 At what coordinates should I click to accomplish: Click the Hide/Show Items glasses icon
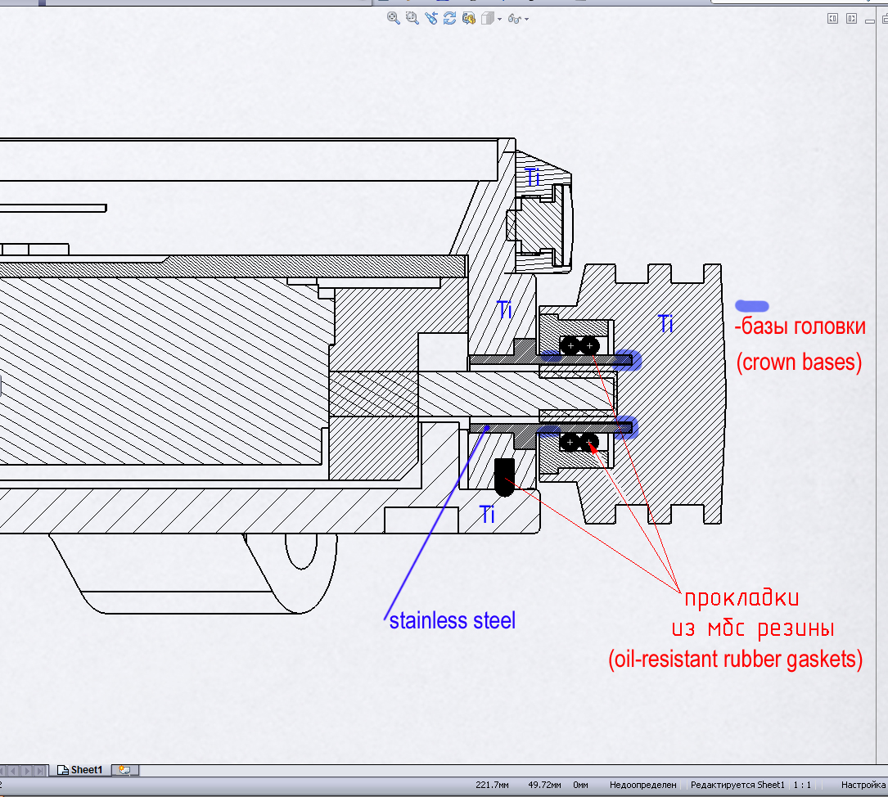(x=515, y=18)
